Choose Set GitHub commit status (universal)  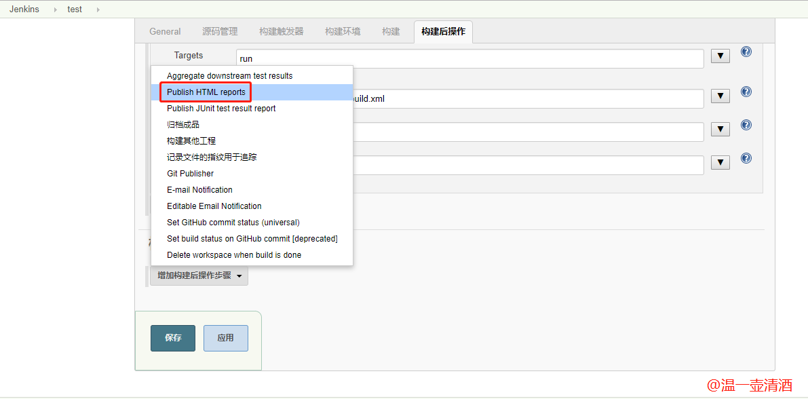(252, 223)
